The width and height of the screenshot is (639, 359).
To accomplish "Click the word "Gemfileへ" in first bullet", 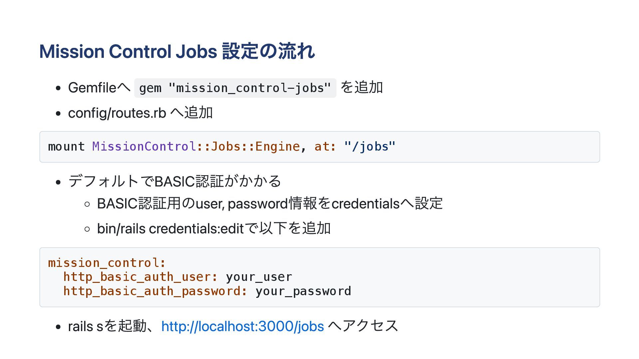I will 99,88.
